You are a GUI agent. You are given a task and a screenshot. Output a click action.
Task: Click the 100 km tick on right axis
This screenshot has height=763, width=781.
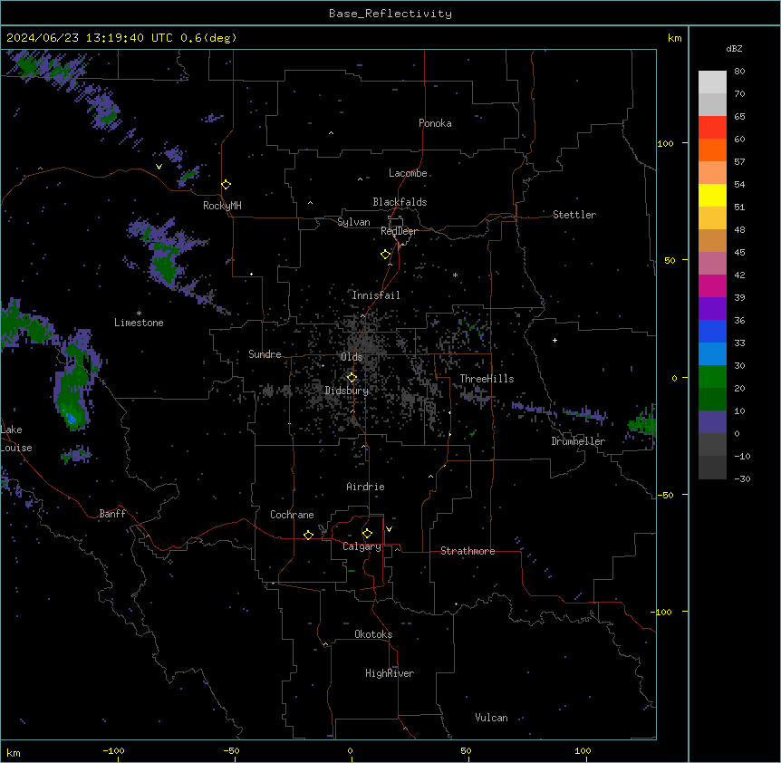pyautogui.click(x=665, y=143)
